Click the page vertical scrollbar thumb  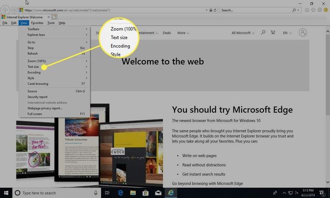327,75
